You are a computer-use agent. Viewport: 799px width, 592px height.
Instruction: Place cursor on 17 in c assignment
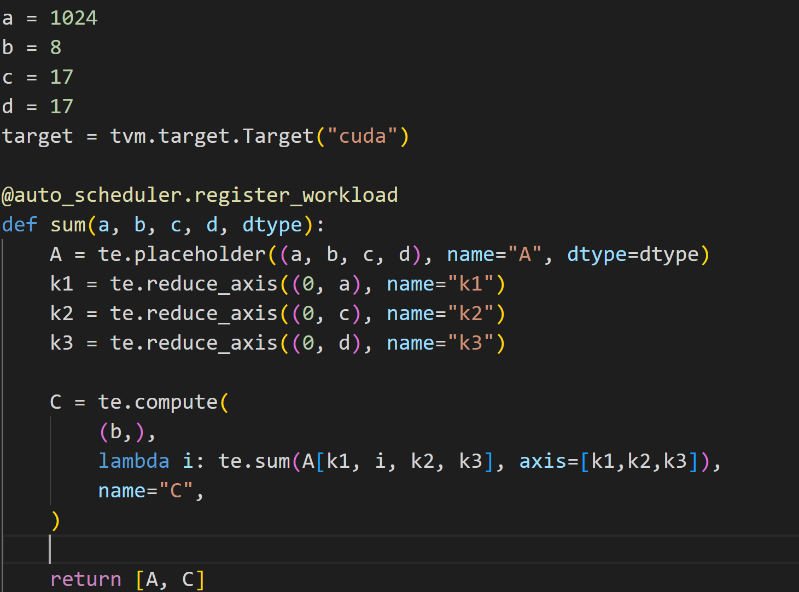click(61, 77)
